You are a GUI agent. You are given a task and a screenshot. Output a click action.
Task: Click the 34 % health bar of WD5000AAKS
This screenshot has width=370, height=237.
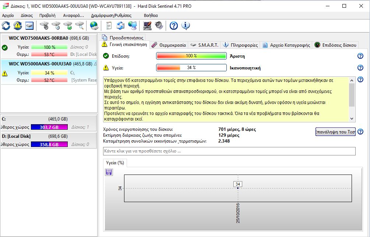(x=49, y=73)
